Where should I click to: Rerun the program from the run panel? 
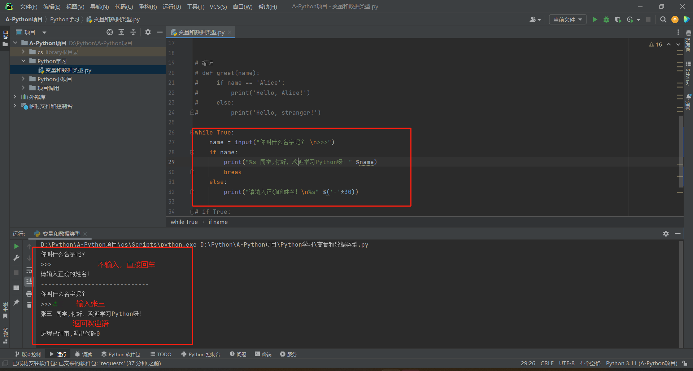click(16, 246)
